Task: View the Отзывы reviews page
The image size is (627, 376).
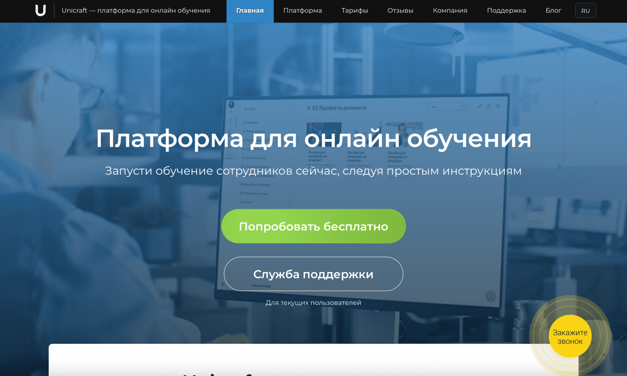Action: point(400,11)
